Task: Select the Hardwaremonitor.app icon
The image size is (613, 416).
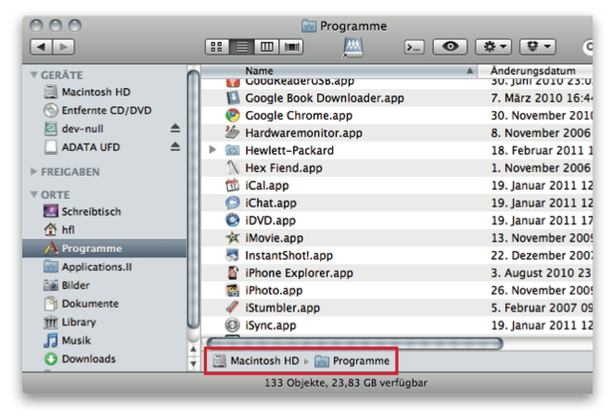Action: click(x=233, y=132)
